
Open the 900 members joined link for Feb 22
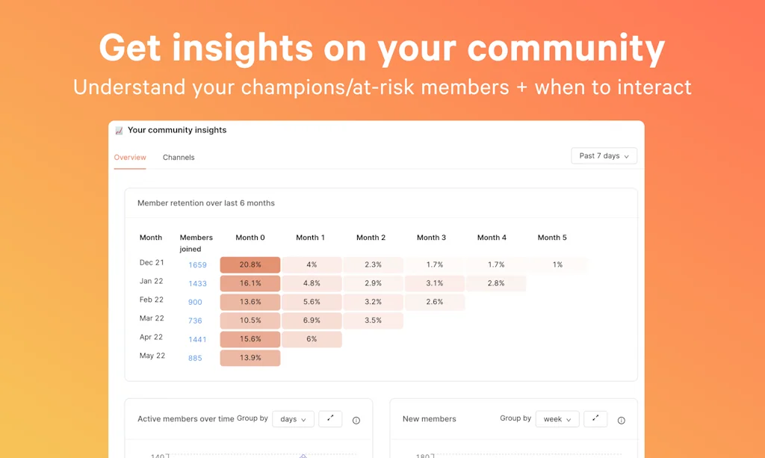(194, 302)
